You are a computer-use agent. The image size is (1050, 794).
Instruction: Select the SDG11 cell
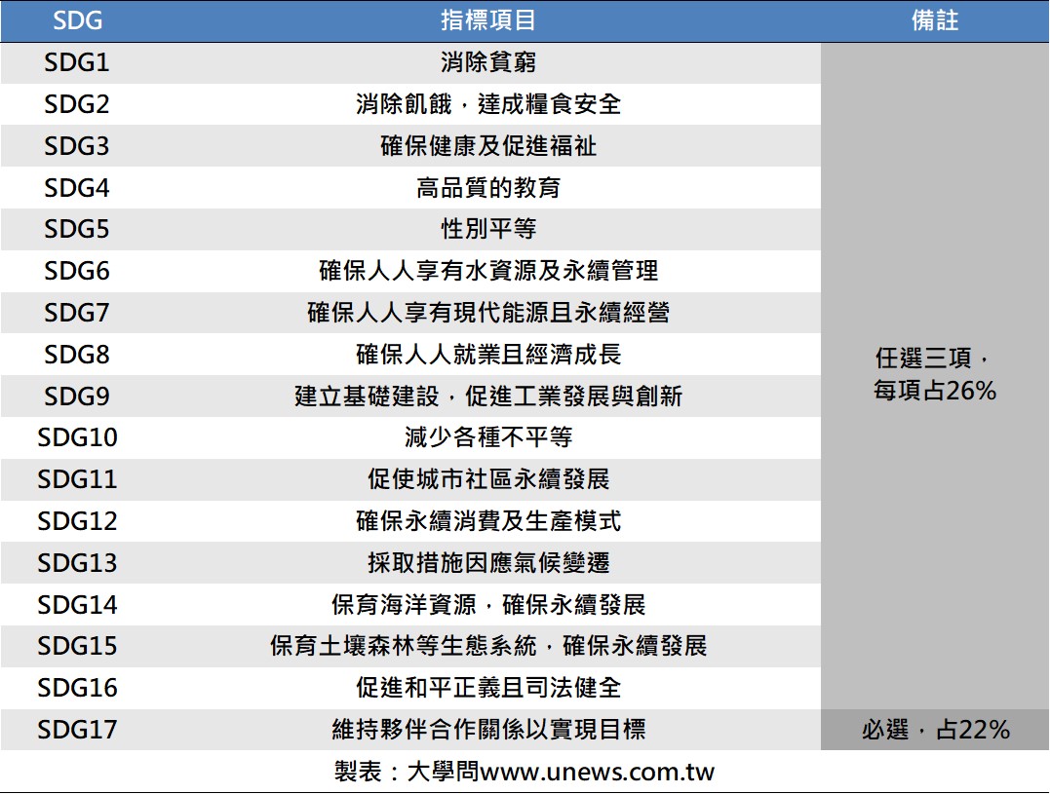pyautogui.click(x=77, y=479)
